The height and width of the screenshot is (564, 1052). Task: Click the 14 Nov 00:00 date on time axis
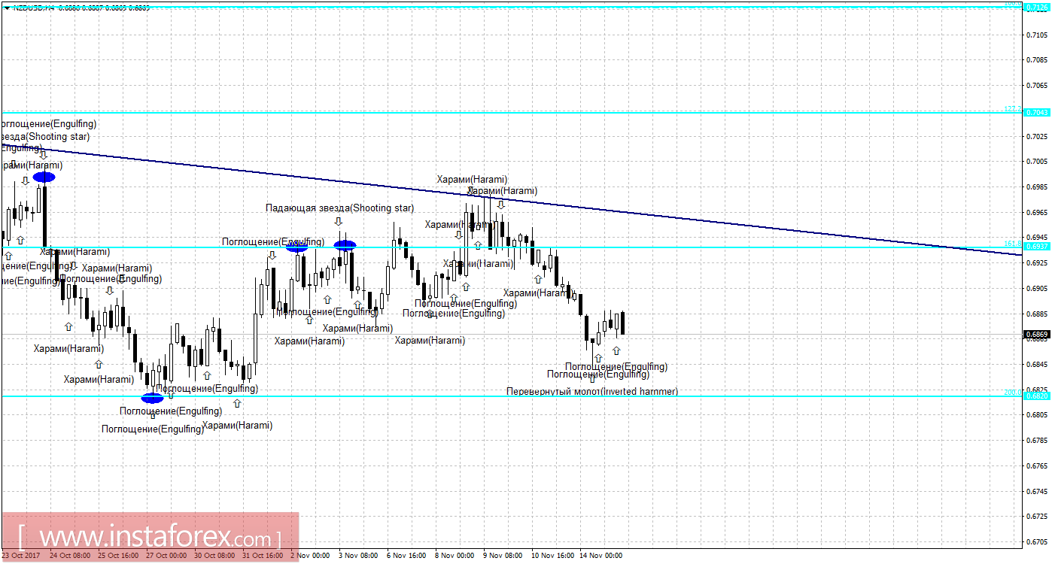click(x=601, y=556)
